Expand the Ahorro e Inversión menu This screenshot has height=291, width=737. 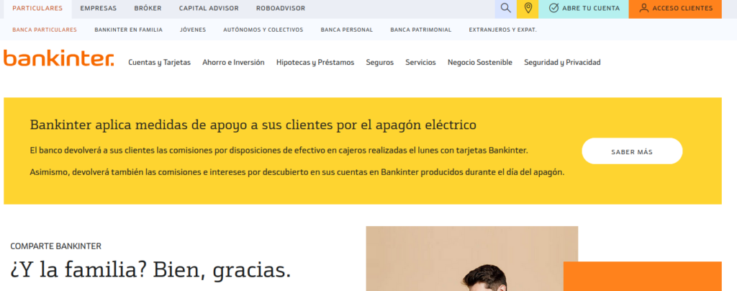point(233,63)
